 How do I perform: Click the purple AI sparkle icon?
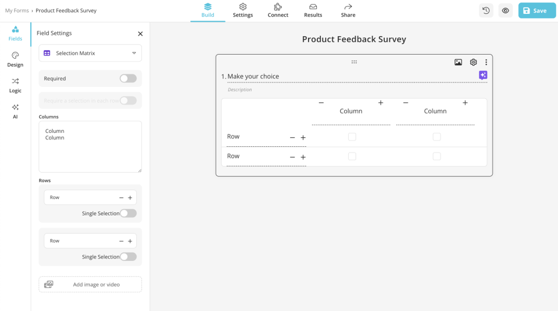click(x=483, y=75)
